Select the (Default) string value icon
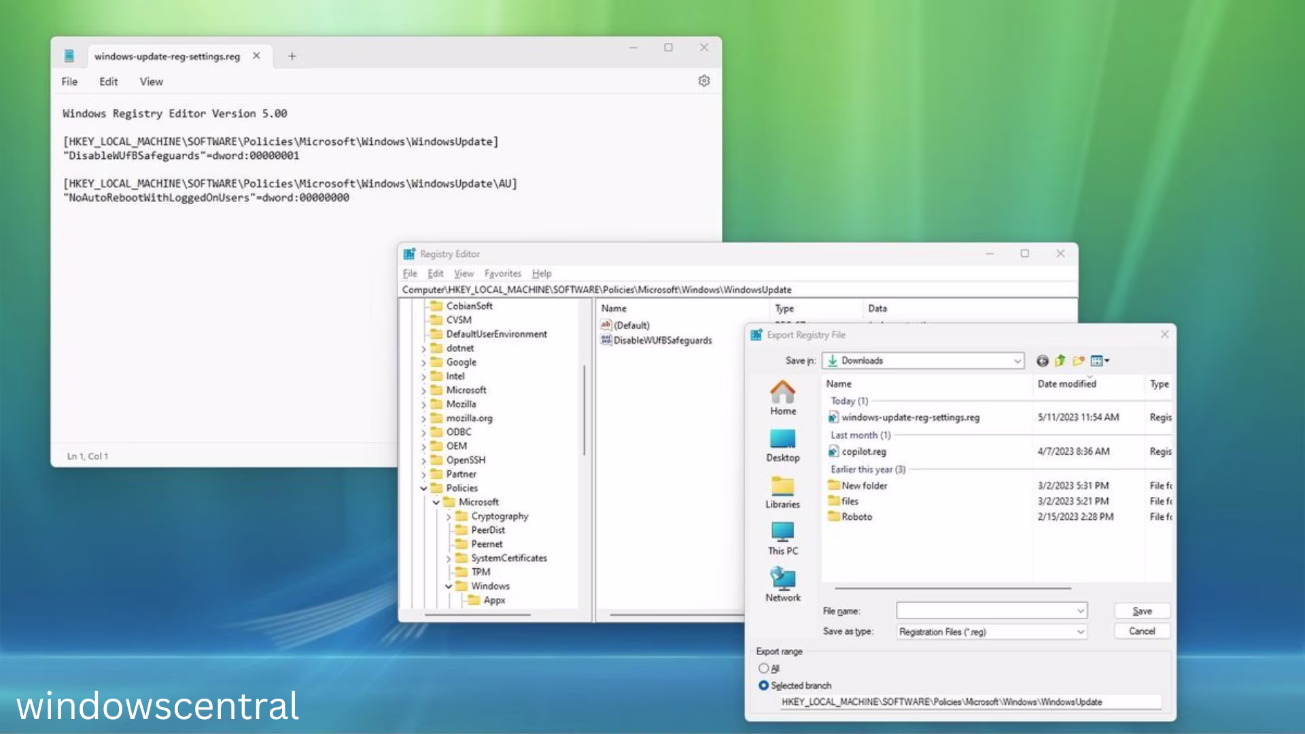 (x=606, y=325)
